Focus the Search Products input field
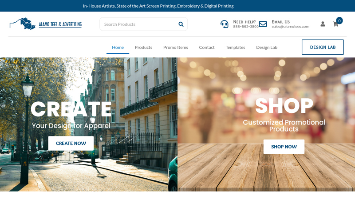This screenshot has height=200, width=355. coord(138,24)
